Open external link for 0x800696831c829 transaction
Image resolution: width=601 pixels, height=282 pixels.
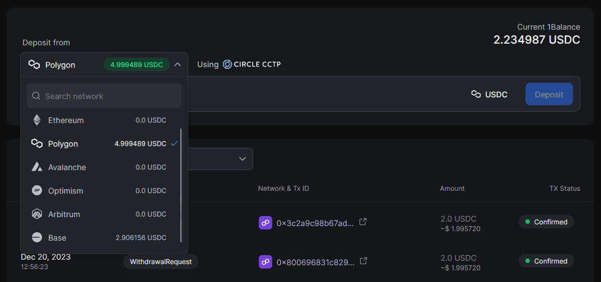(363, 261)
